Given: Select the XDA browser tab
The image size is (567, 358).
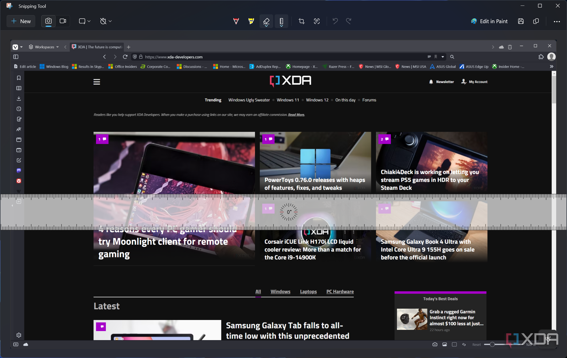Looking at the screenshot, I should pyautogui.click(x=97, y=47).
